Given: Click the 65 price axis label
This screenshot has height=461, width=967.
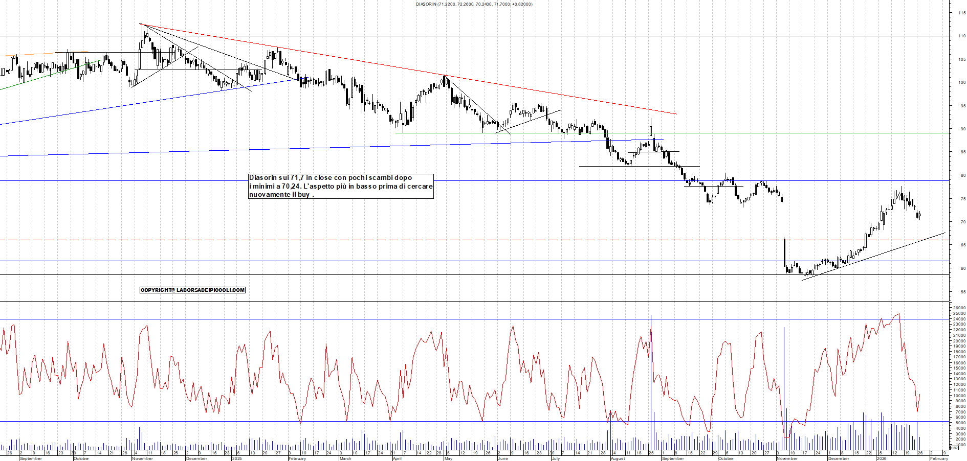Looking at the screenshot, I should coord(963,245).
